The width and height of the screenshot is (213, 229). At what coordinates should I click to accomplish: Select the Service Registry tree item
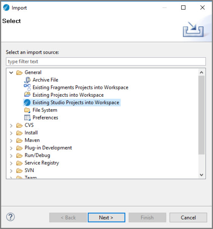coord(42,163)
